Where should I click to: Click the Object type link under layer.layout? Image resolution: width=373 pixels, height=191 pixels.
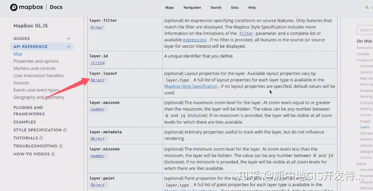click(x=97, y=80)
